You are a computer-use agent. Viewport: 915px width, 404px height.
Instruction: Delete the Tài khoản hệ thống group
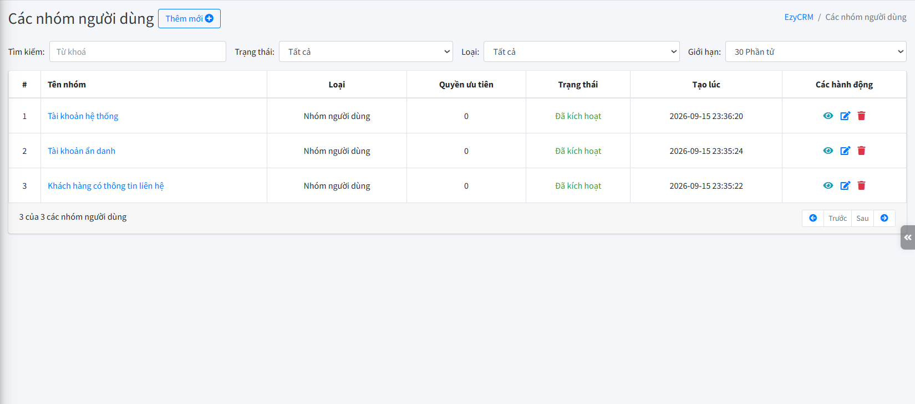pos(861,116)
